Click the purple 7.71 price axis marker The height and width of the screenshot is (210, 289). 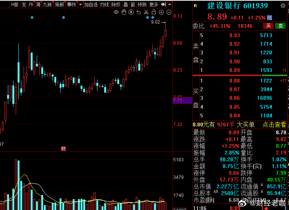(183, 100)
